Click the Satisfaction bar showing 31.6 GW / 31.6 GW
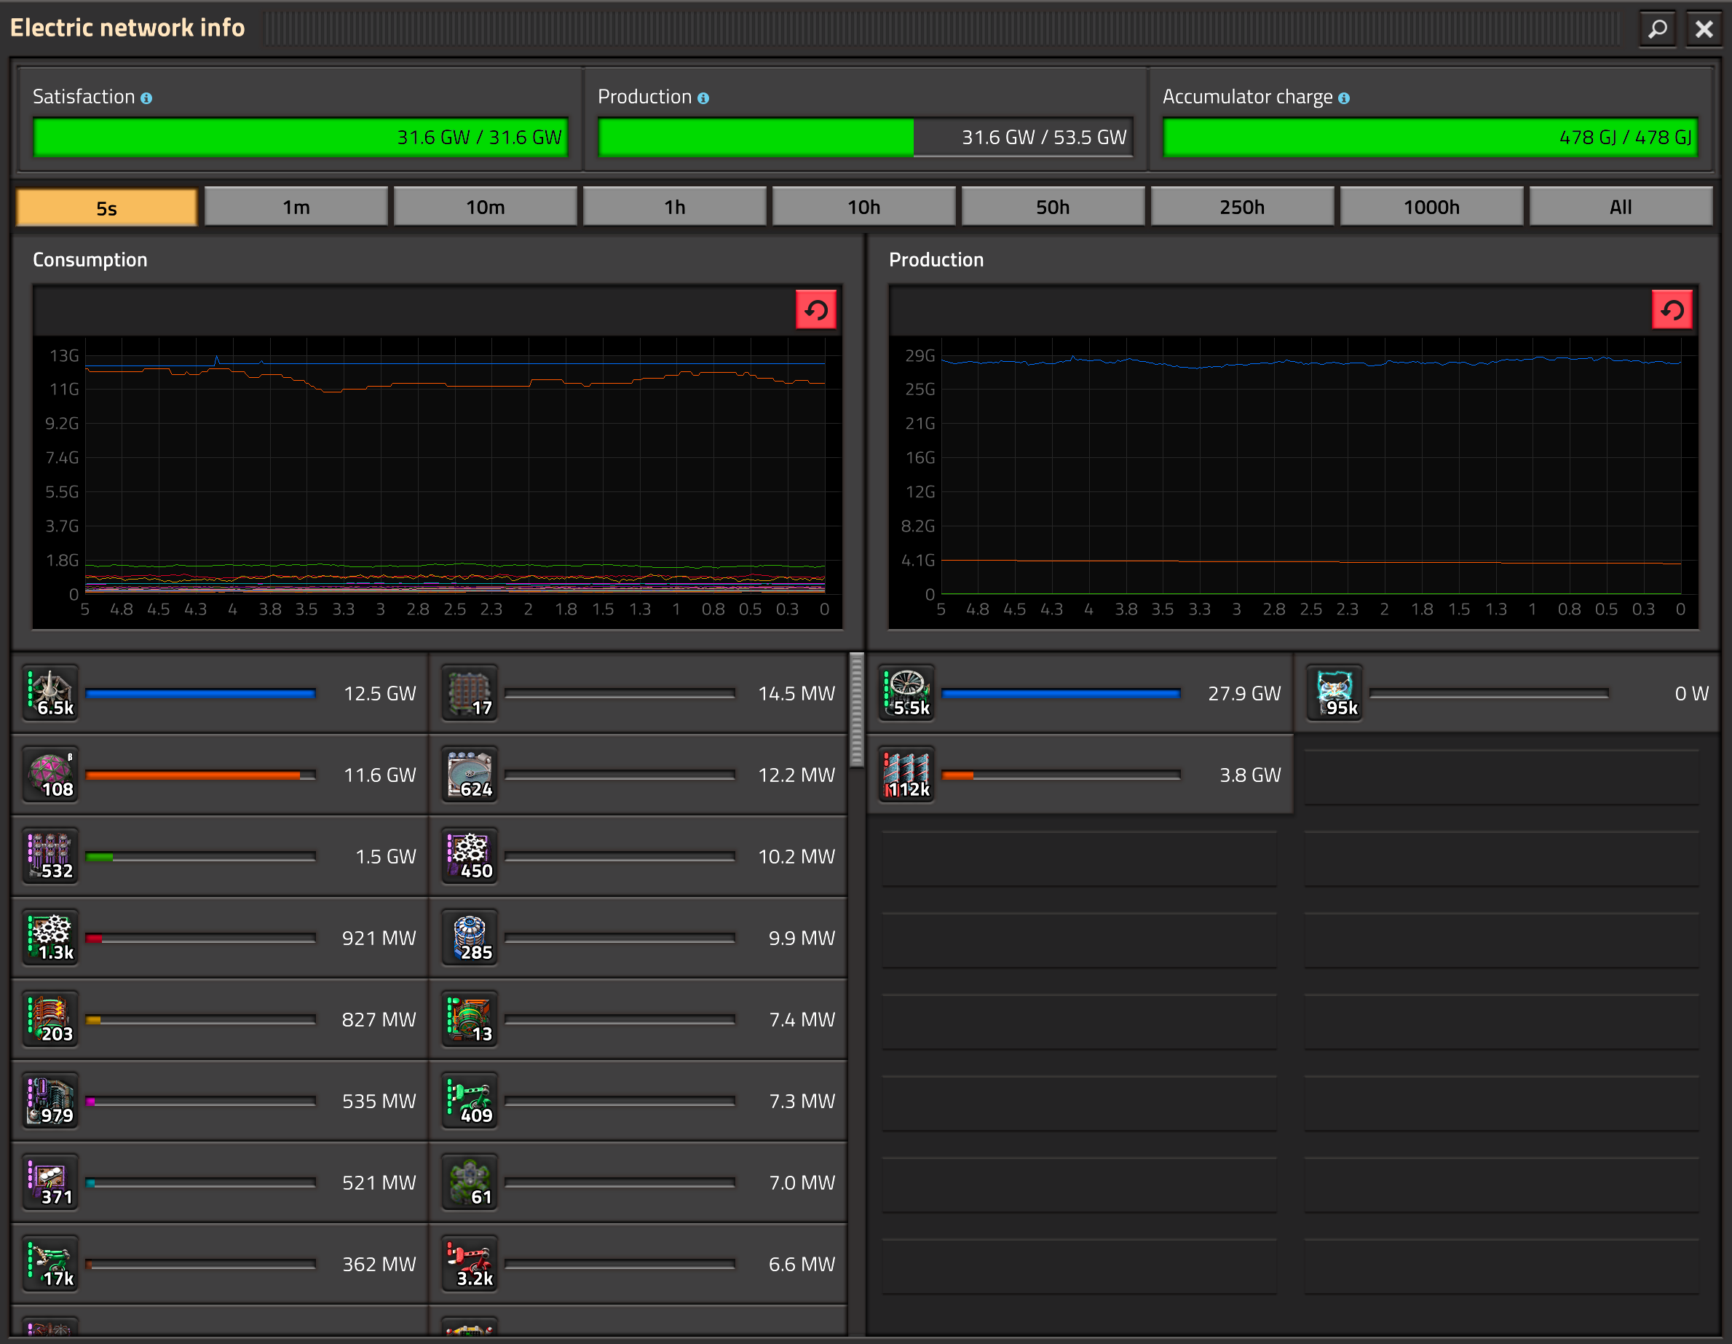Viewport: 1732px width, 1344px height. pyautogui.click(x=301, y=137)
